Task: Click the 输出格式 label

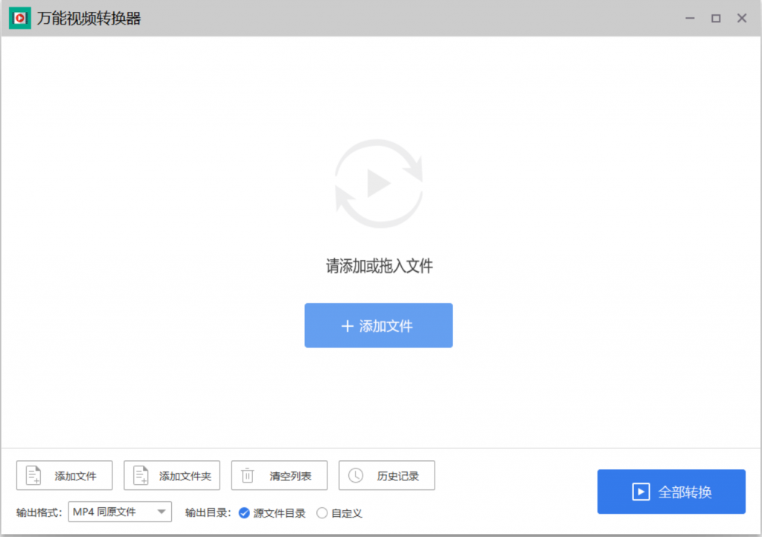Action: pyautogui.click(x=39, y=512)
